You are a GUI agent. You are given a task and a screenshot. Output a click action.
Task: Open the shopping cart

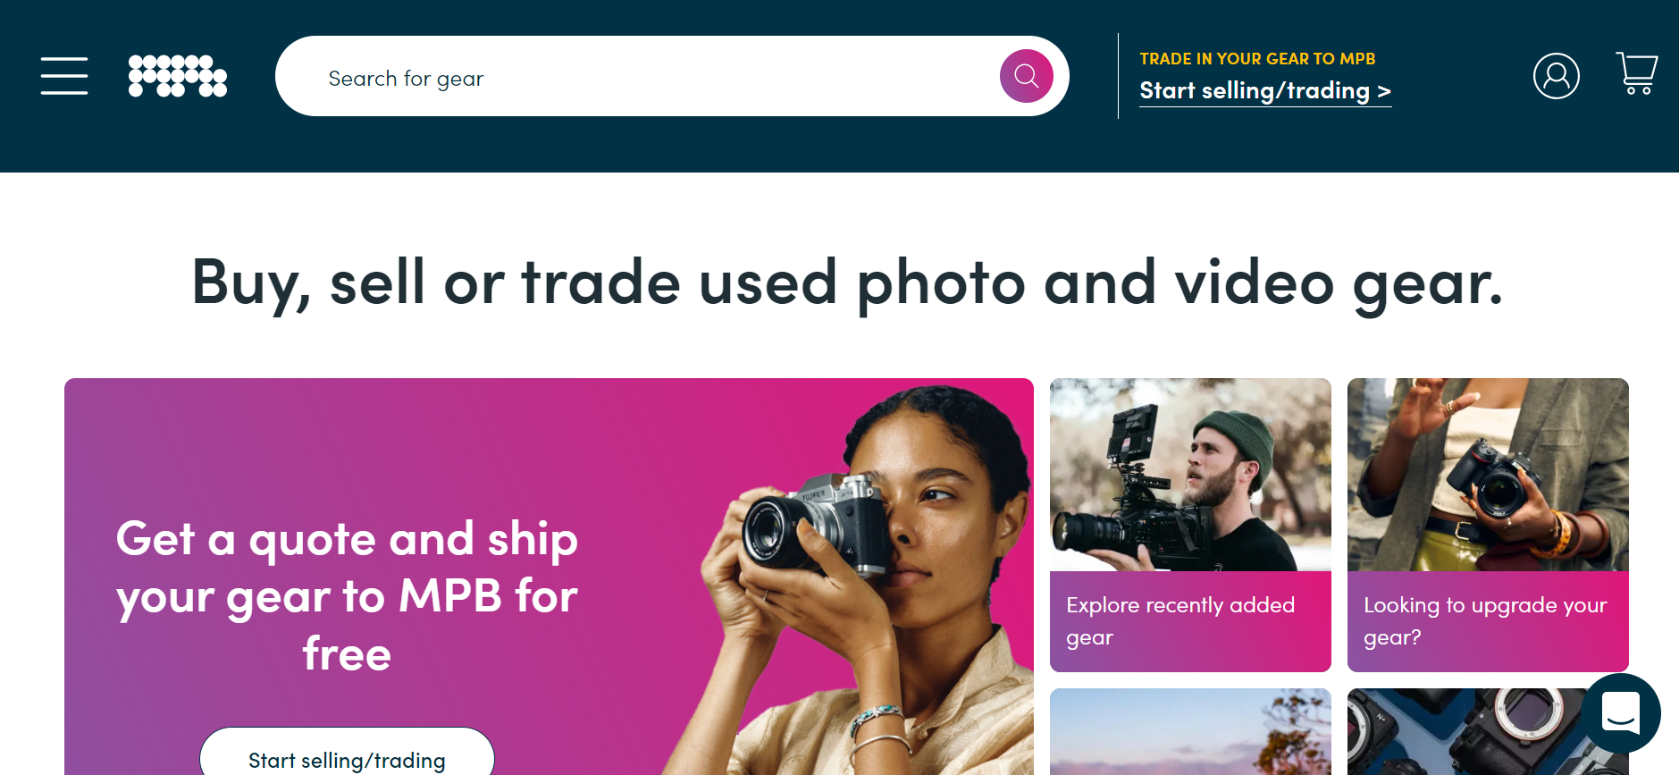(x=1636, y=73)
